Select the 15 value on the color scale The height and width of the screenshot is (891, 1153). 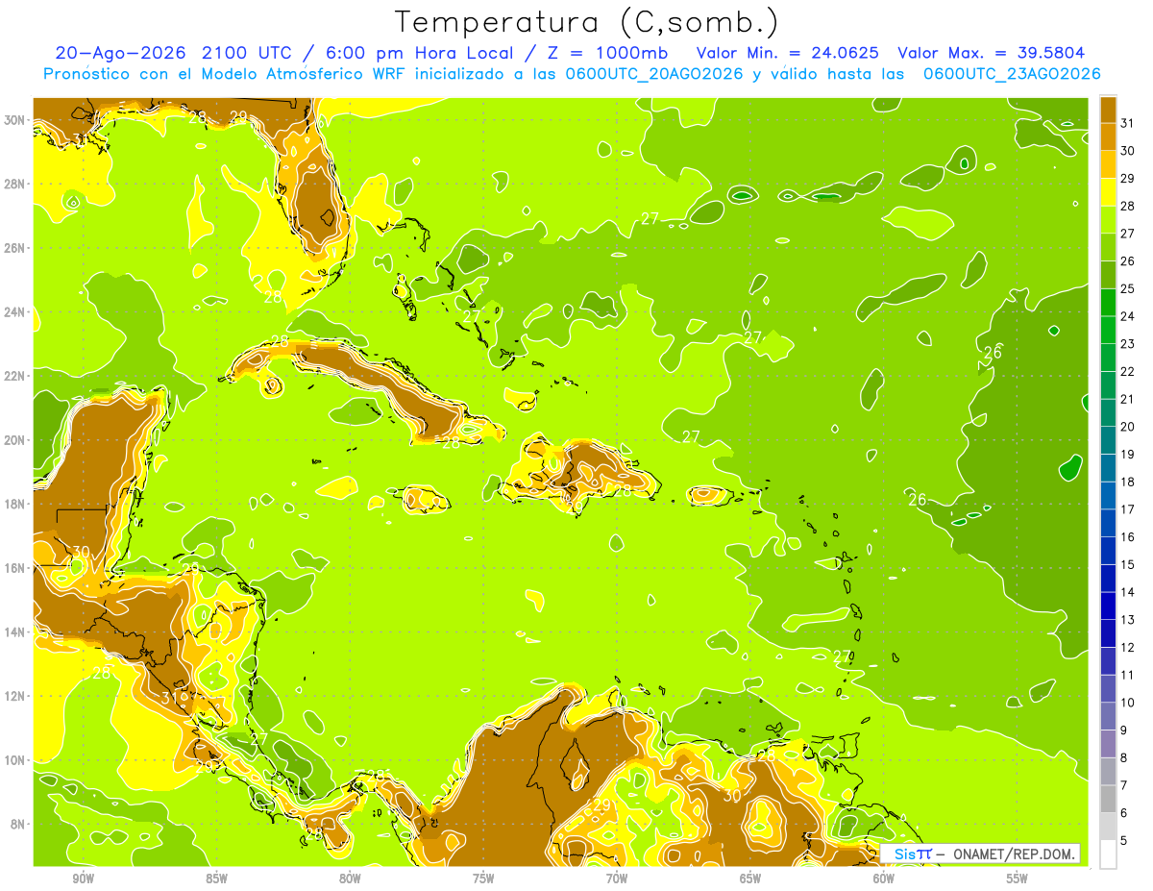coord(1128,564)
